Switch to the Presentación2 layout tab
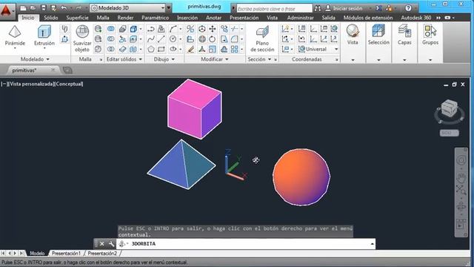Image resolution: width=474 pixels, height=267 pixels. 102,254
